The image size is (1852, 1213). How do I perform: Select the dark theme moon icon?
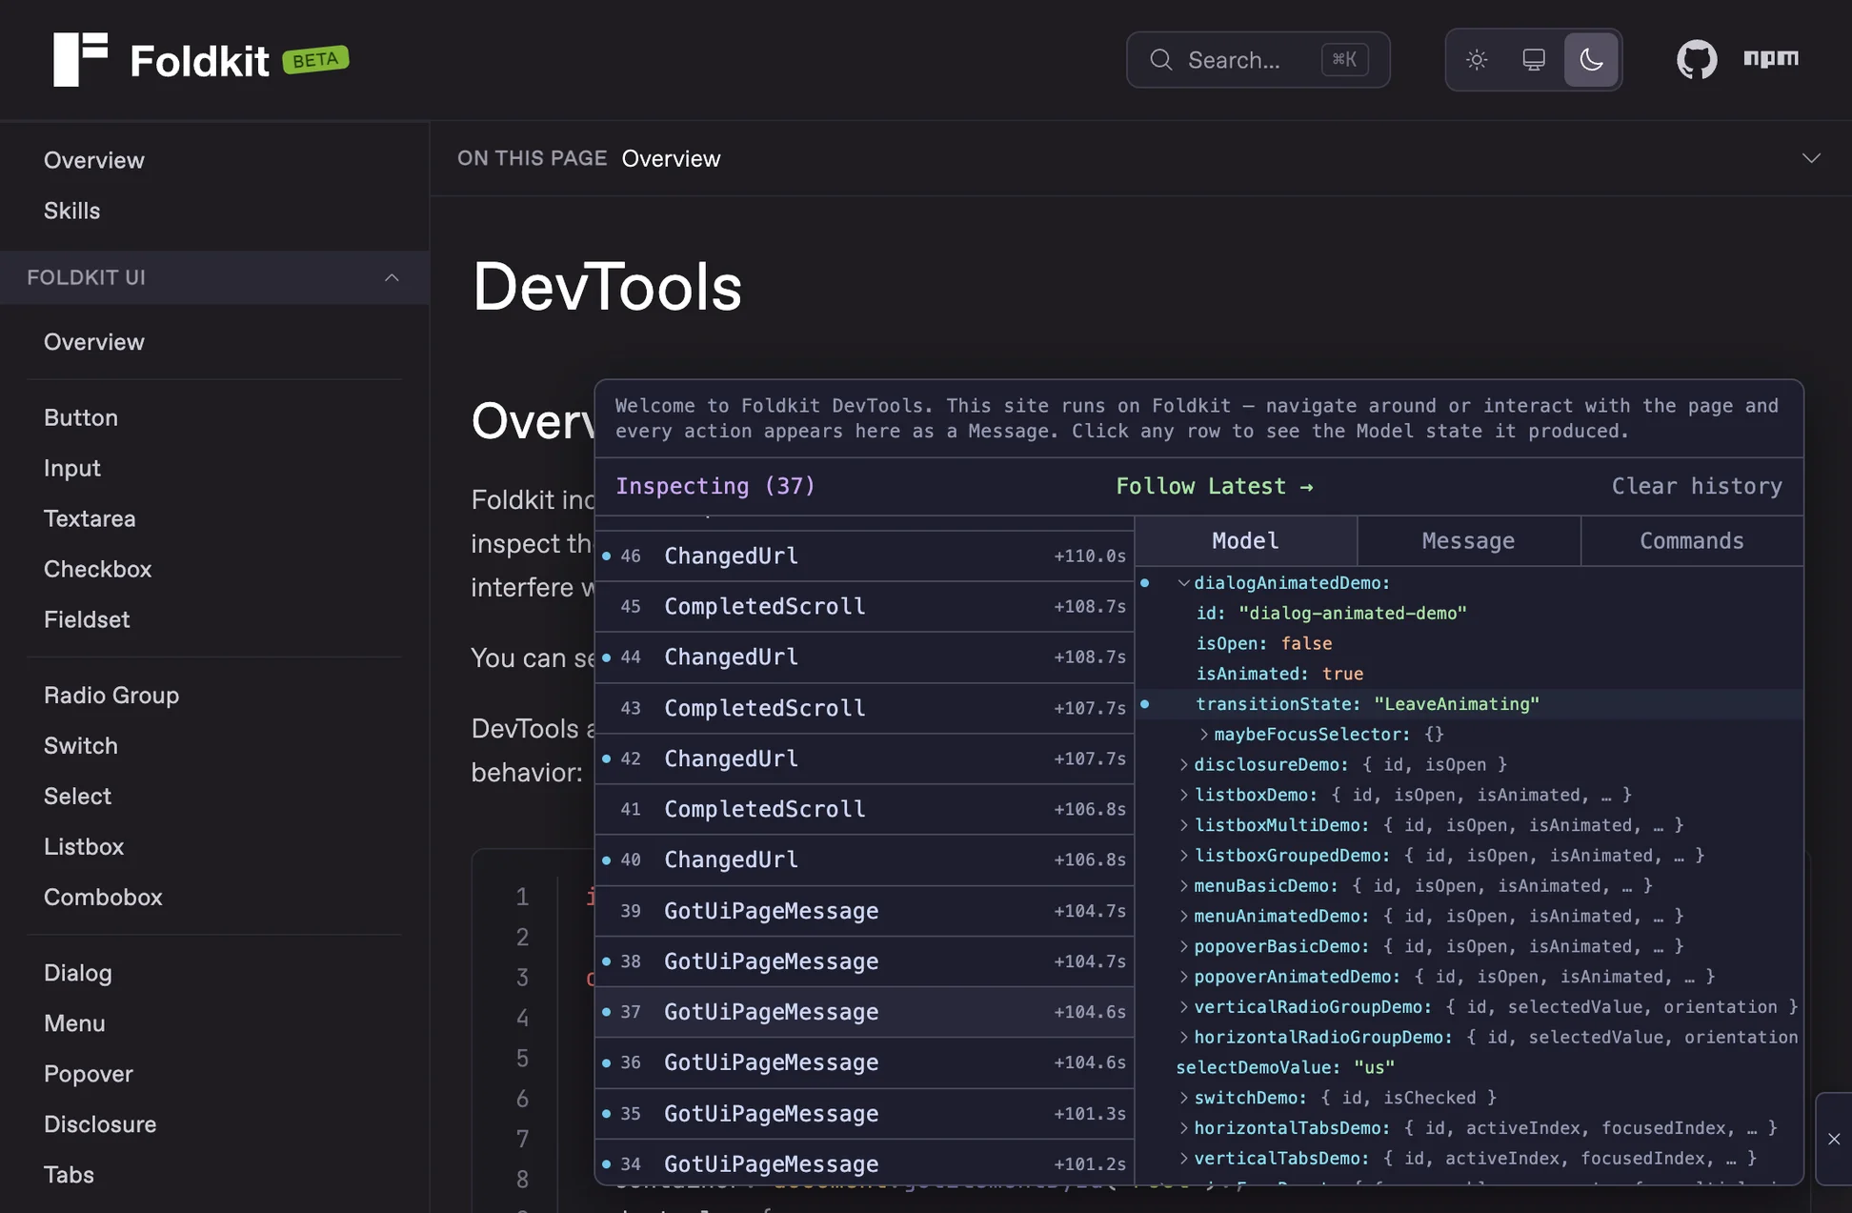1590,59
